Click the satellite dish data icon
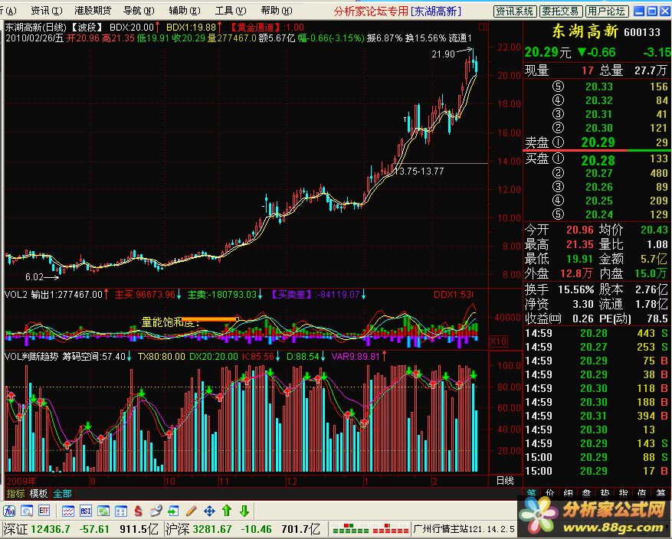The image size is (672, 539). [x=156, y=511]
